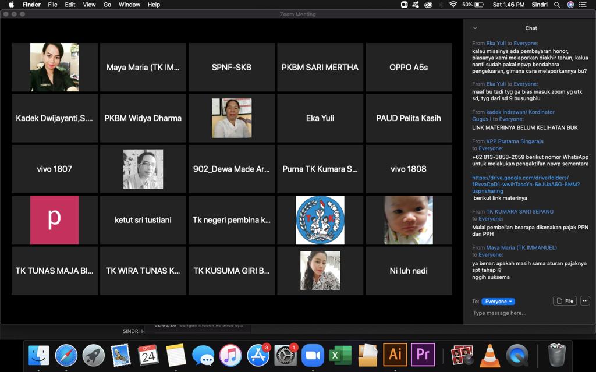Click the File button in chat
The width and height of the screenshot is (596, 372).
point(565,301)
